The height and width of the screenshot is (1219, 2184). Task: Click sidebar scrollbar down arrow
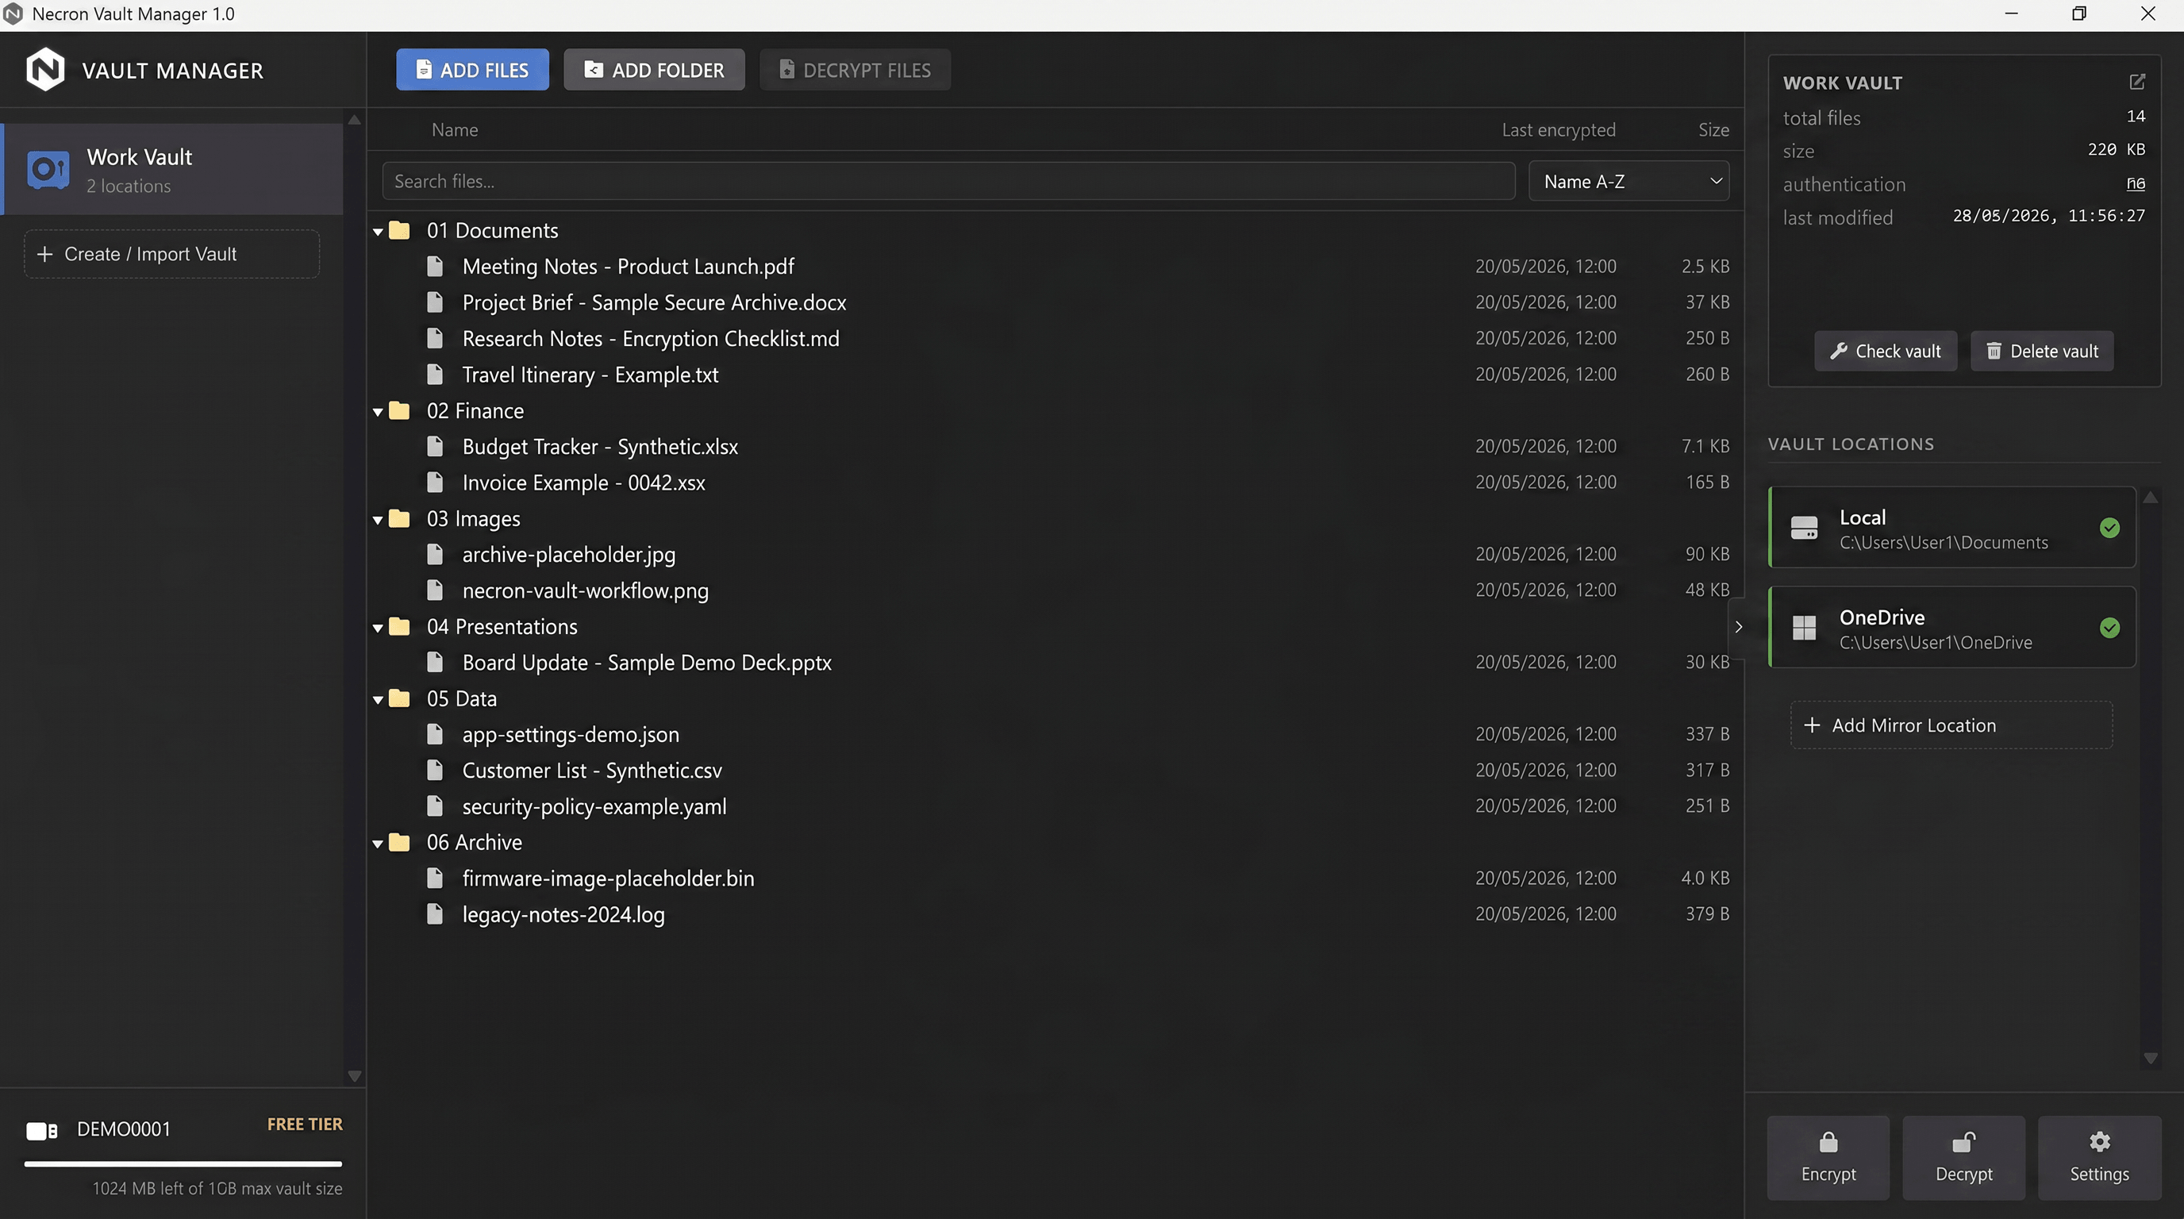355,1075
